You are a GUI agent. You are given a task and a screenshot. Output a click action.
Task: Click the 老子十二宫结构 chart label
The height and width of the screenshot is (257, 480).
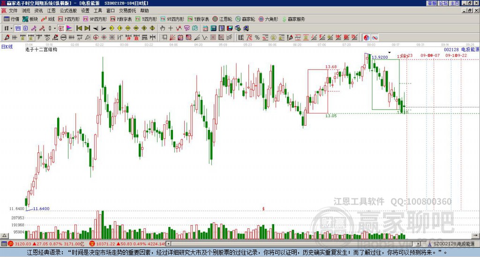pos(41,49)
